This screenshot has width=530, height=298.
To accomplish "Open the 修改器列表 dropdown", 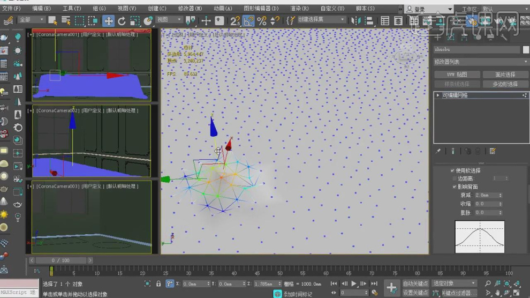I will [x=480, y=62].
